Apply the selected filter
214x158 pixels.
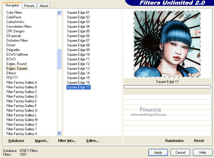[x=158, y=152]
